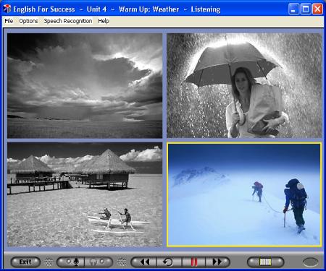The image size is (326, 271).
Task: Rewind with the double-left-arrow button
Action: [144, 262]
